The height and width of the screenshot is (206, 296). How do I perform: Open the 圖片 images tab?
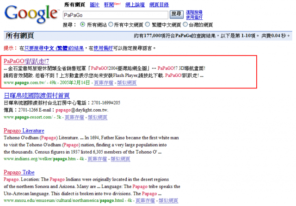(x=94, y=5)
